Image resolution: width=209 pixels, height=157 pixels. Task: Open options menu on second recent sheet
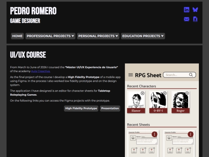coord(190,134)
